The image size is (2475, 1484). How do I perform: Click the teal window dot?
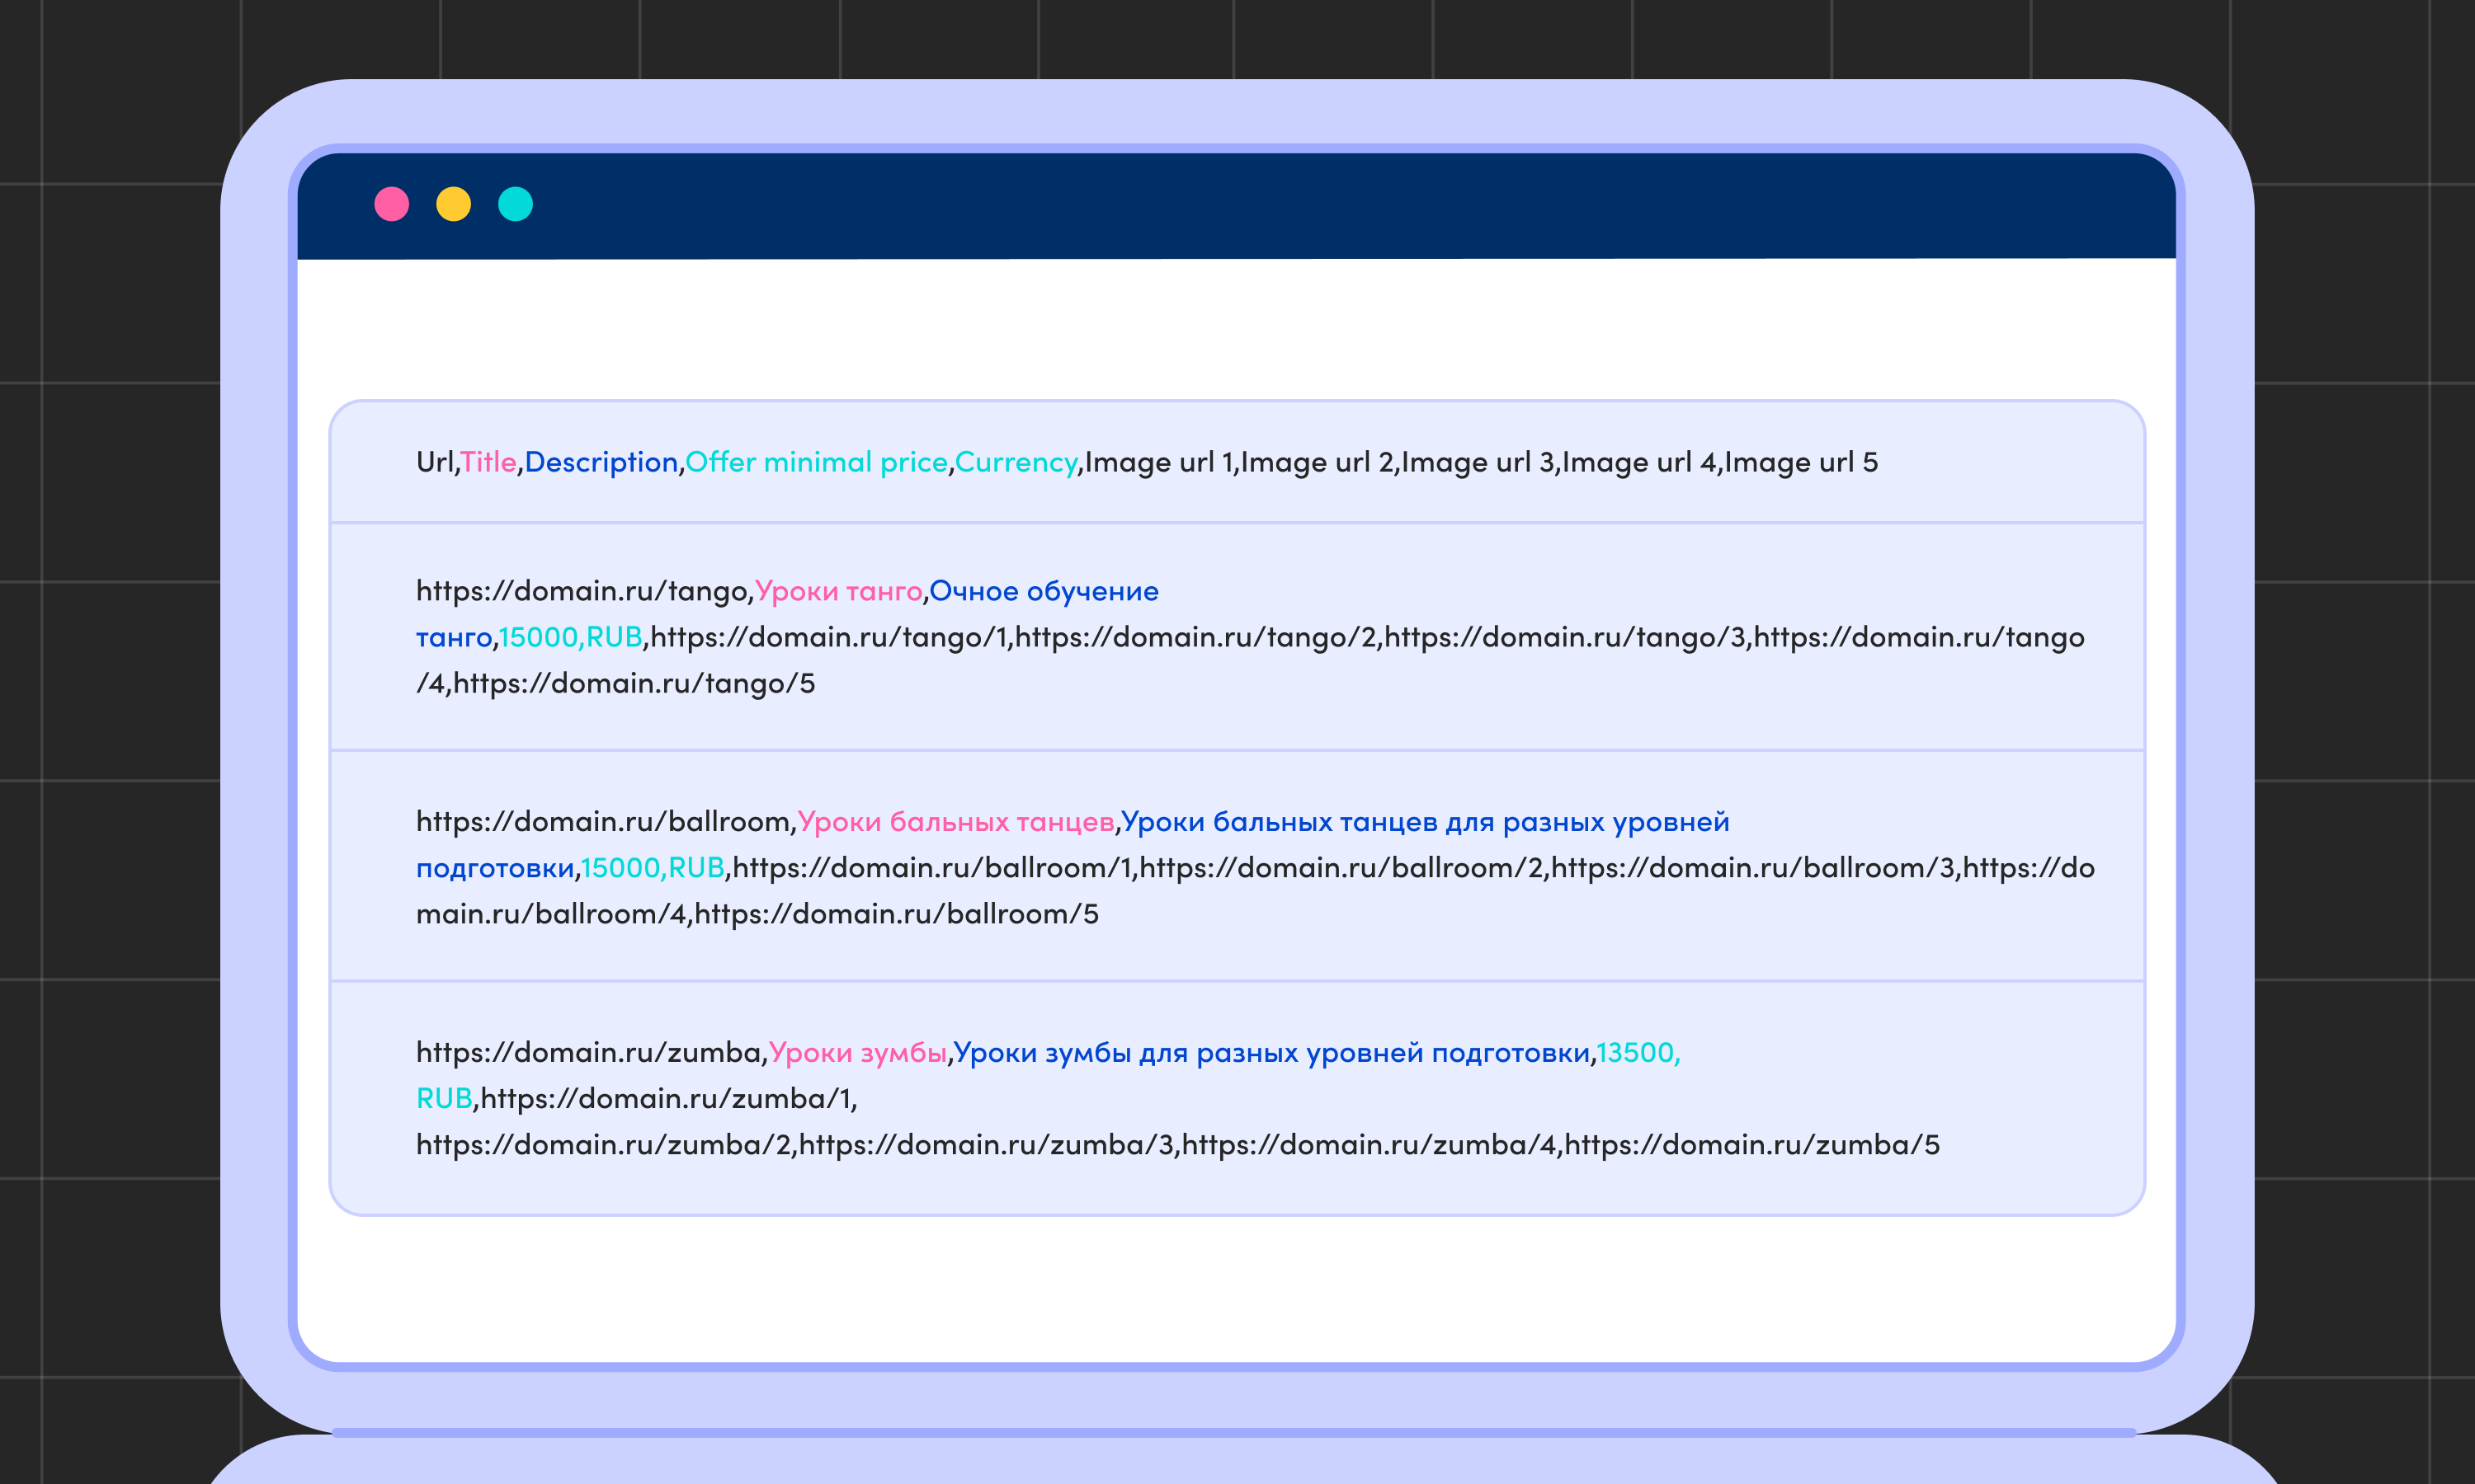pos(515,204)
